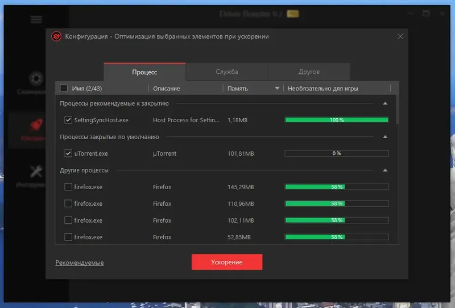Click the 100% bar for SettingSyncHost.exe
Screen dimensions: 455x308
(337, 120)
